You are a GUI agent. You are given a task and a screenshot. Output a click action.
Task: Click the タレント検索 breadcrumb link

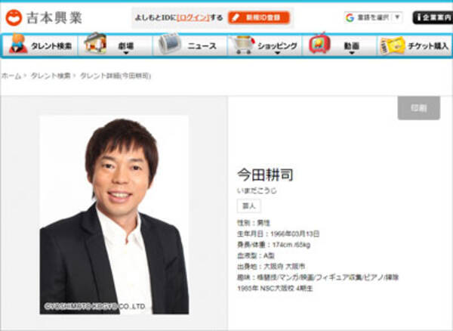pyautogui.click(x=51, y=76)
